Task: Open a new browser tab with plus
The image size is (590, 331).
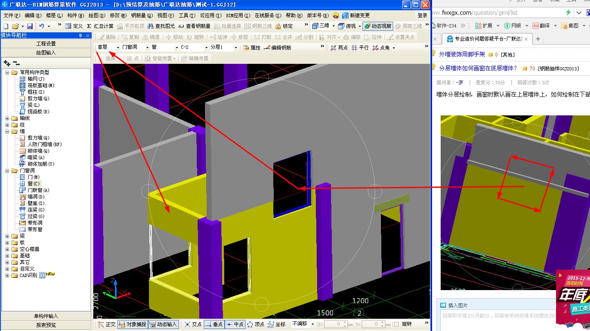Action: (538, 39)
